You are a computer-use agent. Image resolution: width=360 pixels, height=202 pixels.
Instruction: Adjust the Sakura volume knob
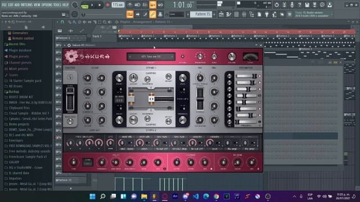pyautogui.click(x=231, y=56)
